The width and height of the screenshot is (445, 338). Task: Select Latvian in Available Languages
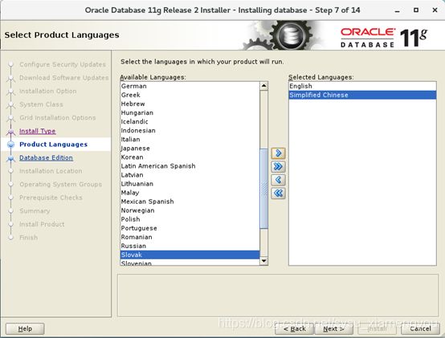point(190,175)
